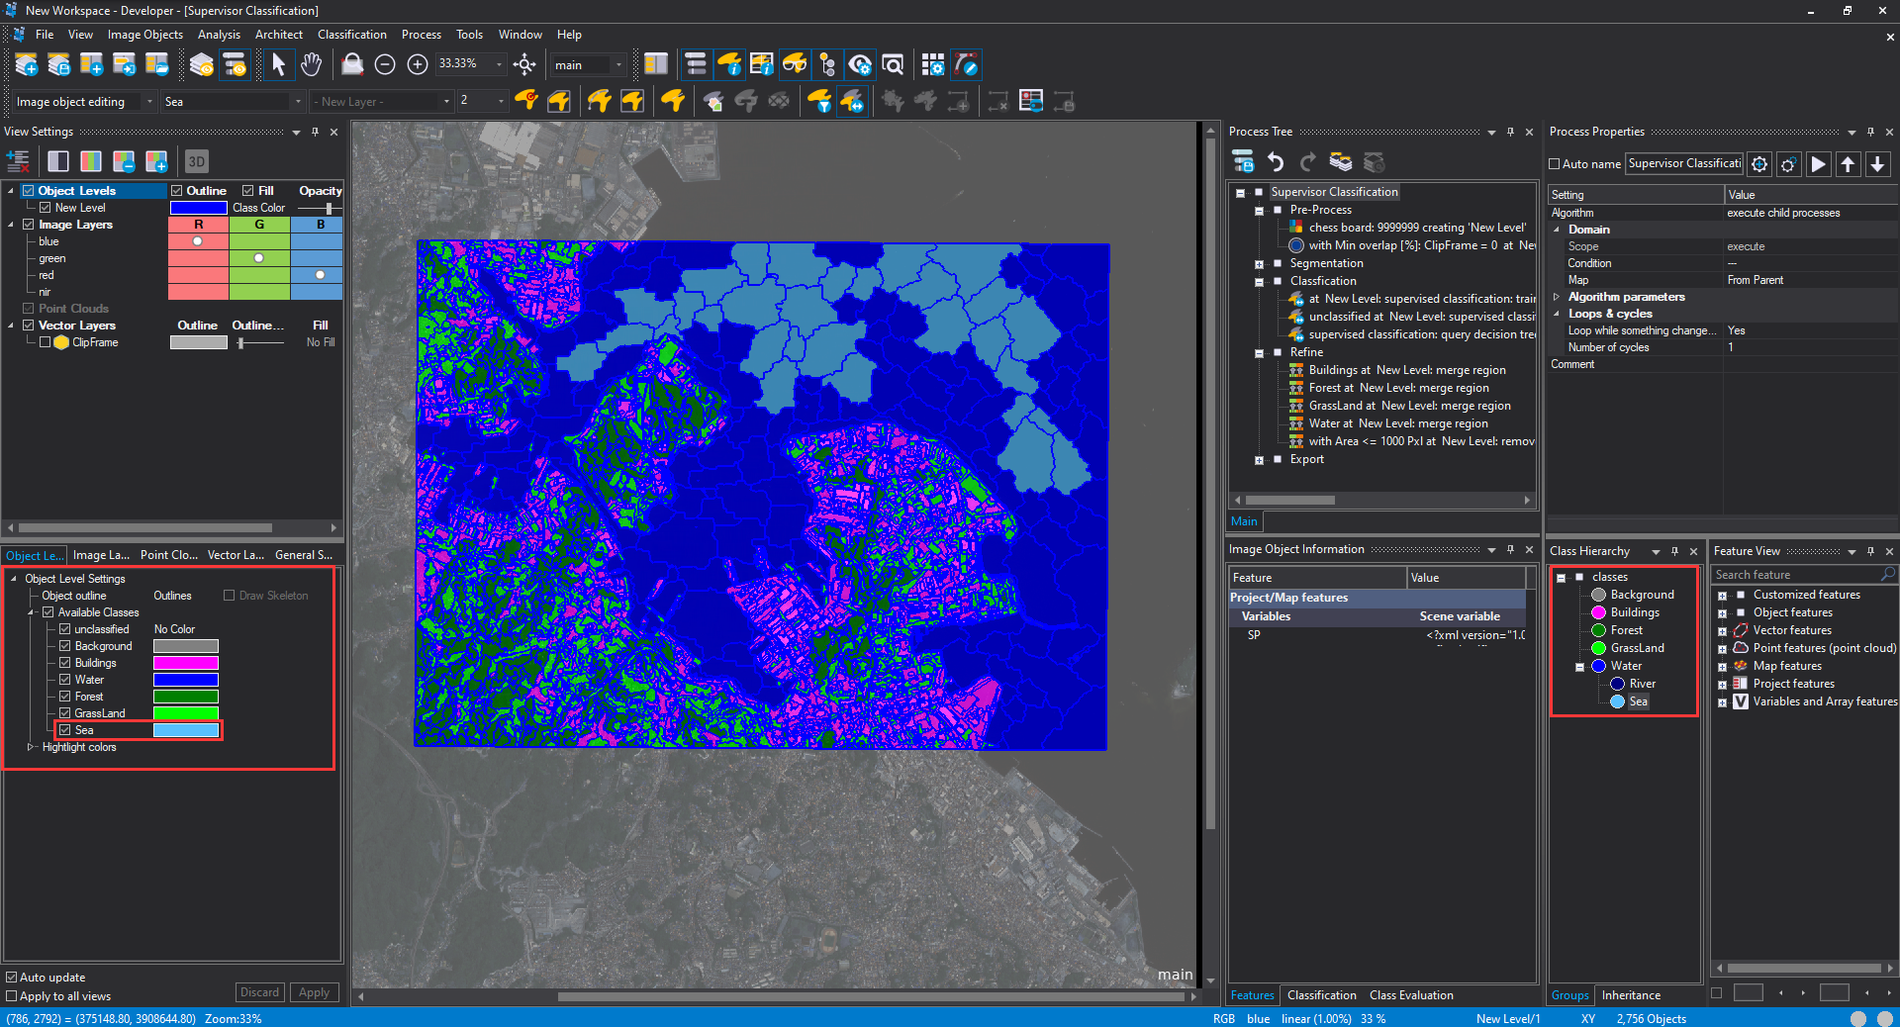
Task: Uncheck the Sea class checkbox
Action: [65, 730]
